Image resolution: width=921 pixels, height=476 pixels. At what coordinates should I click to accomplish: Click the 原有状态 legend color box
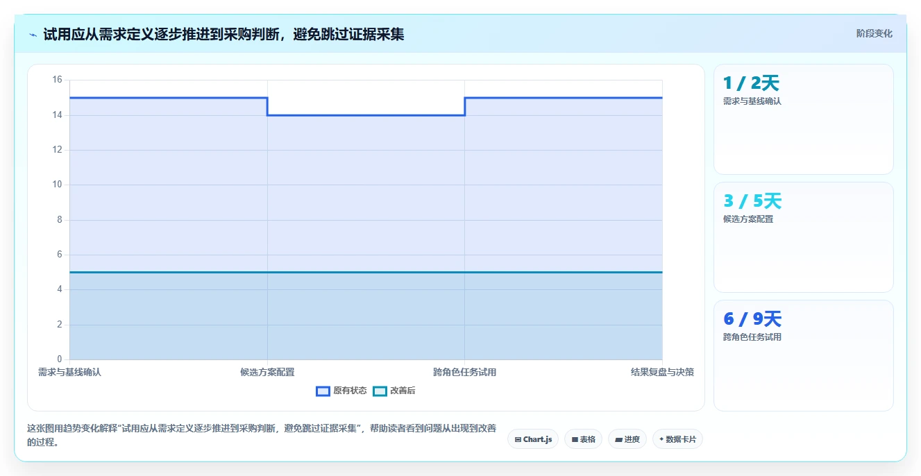point(323,391)
